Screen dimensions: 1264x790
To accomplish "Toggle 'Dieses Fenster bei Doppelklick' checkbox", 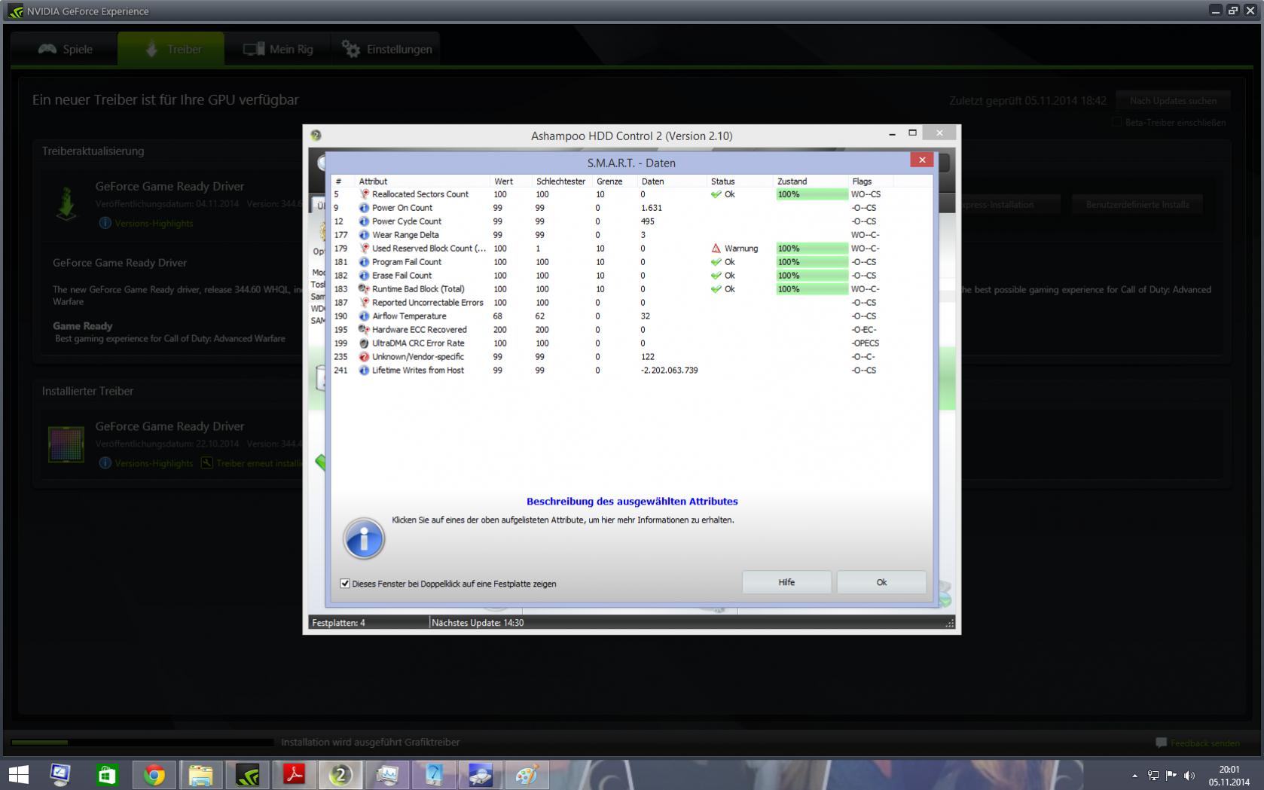I will pyautogui.click(x=345, y=584).
